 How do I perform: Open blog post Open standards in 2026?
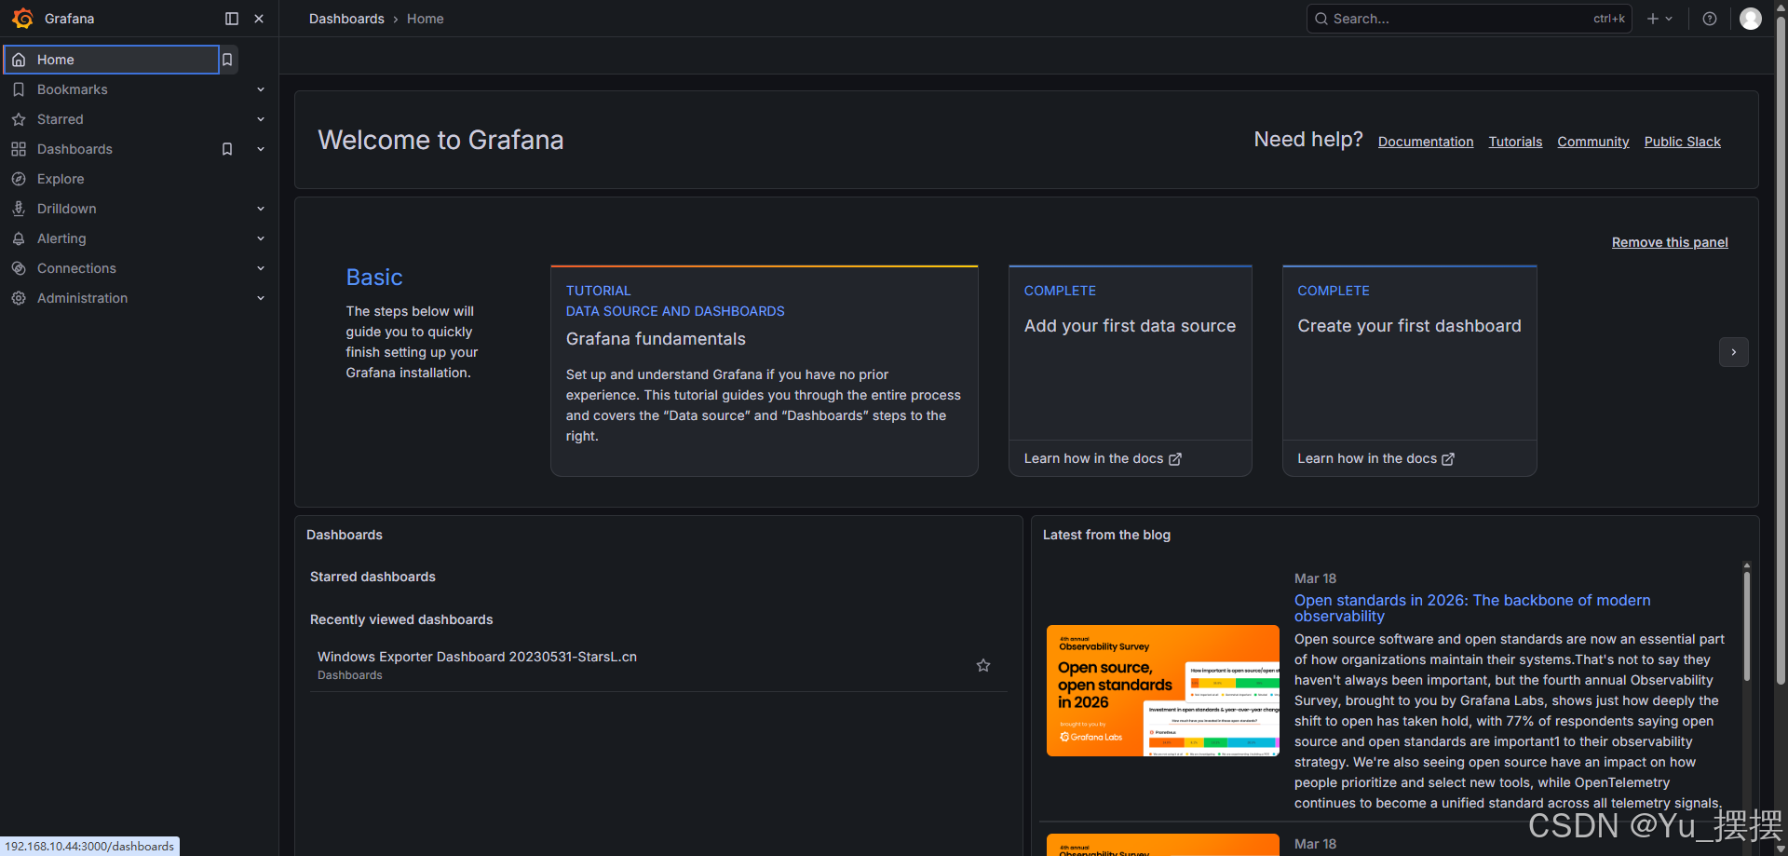tap(1472, 608)
